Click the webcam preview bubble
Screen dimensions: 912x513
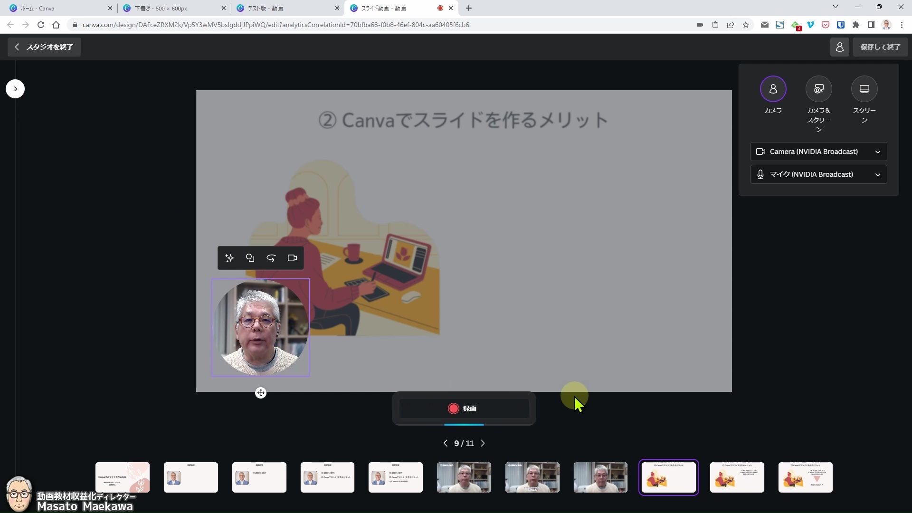click(260, 328)
